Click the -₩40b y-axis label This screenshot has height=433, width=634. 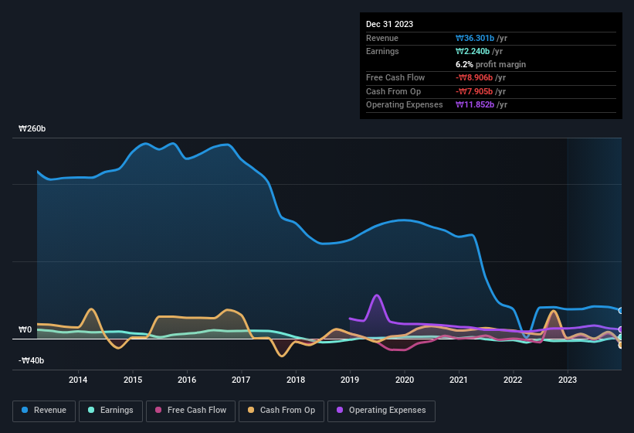click(x=31, y=360)
